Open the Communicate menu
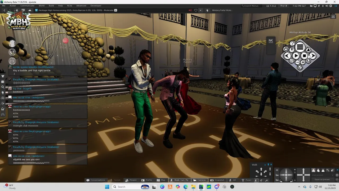Screen dimensions: 339x191 (27, 6)
